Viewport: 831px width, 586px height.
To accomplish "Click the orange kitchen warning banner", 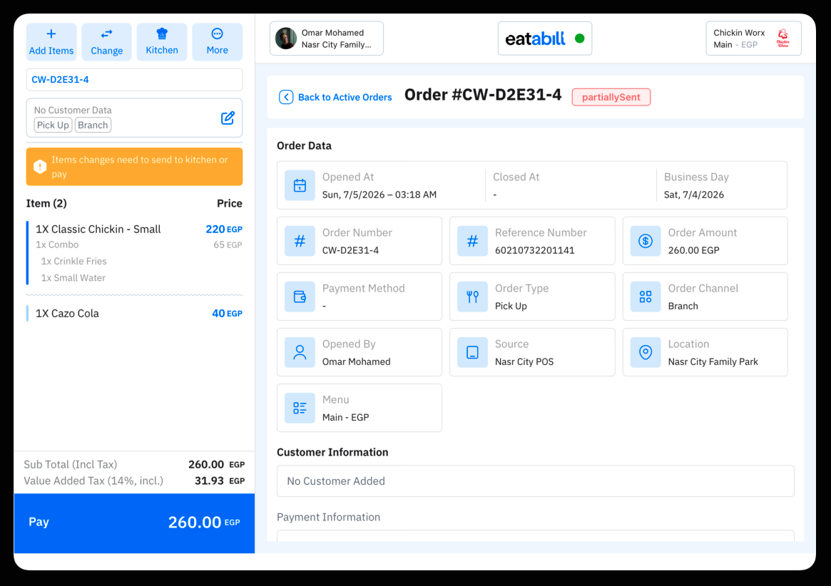I will 135,167.
